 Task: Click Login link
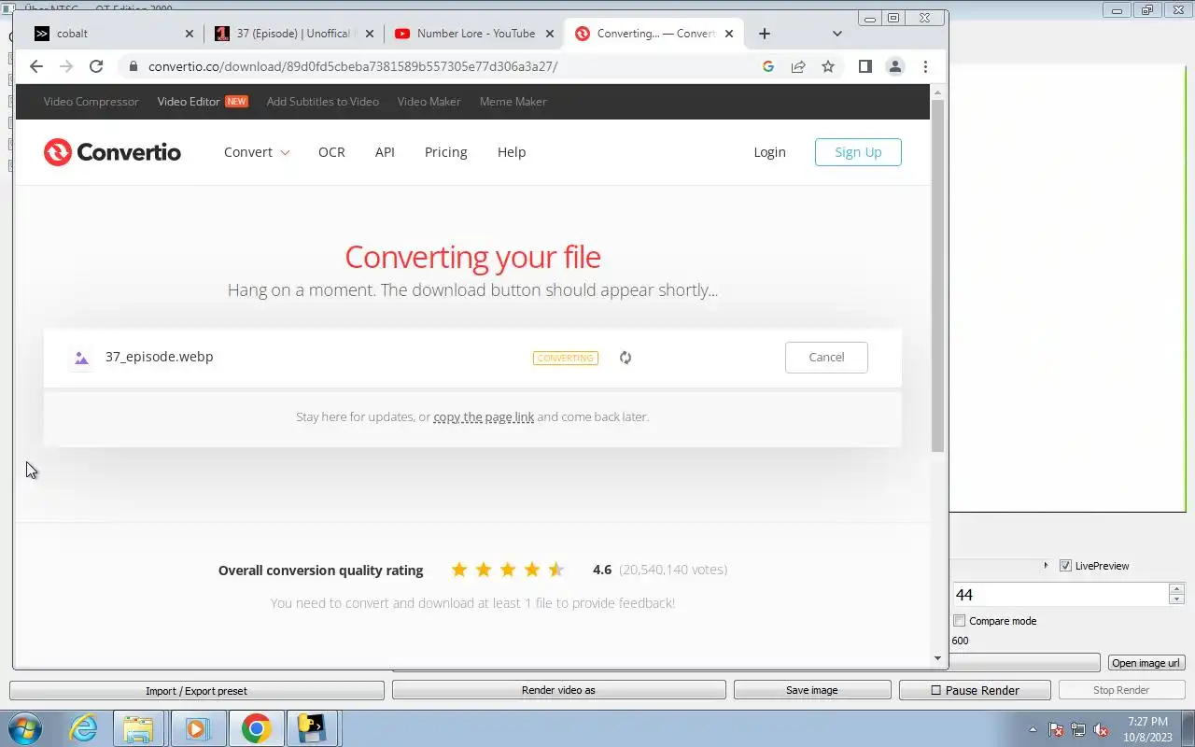pyautogui.click(x=769, y=152)
